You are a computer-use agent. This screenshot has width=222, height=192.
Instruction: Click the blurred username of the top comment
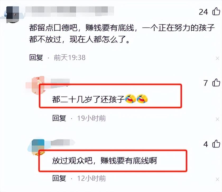tap(70, 11)
